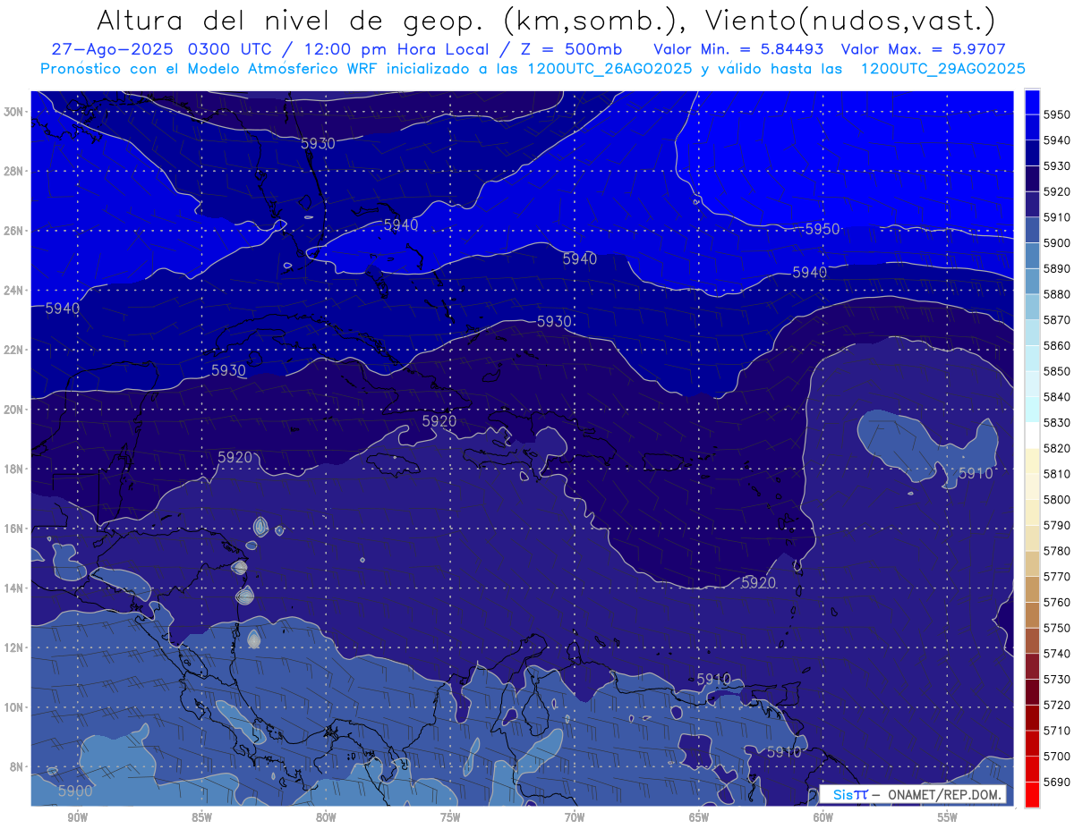
Task: Click the 5850 value in the colorbar legend
Action: pyautogui.click(x=1057, y=371)
